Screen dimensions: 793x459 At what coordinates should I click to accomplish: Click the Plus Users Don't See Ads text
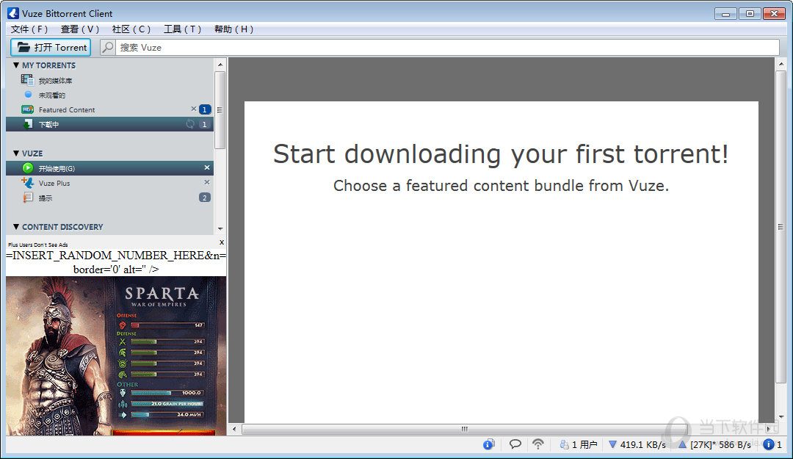tap(38, 245)
